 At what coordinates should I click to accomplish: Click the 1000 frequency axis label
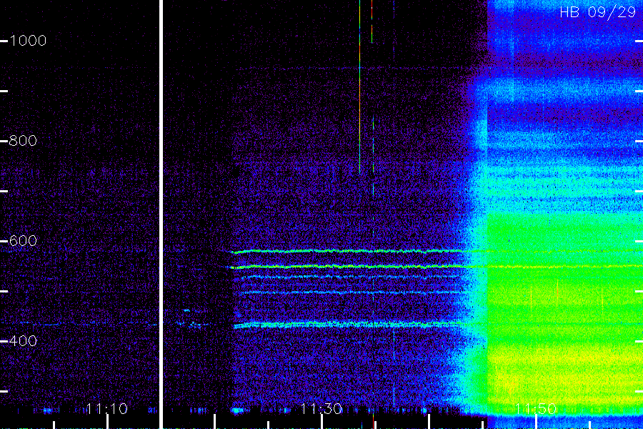click(x=28, y=41)
